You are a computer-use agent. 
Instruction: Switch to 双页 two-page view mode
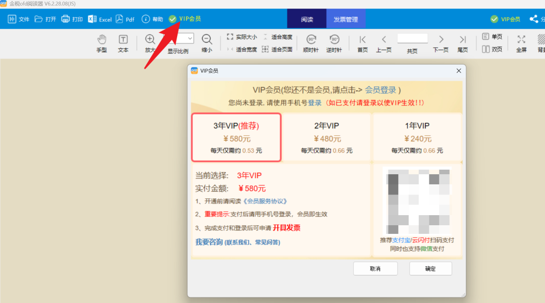click(492, 49)
